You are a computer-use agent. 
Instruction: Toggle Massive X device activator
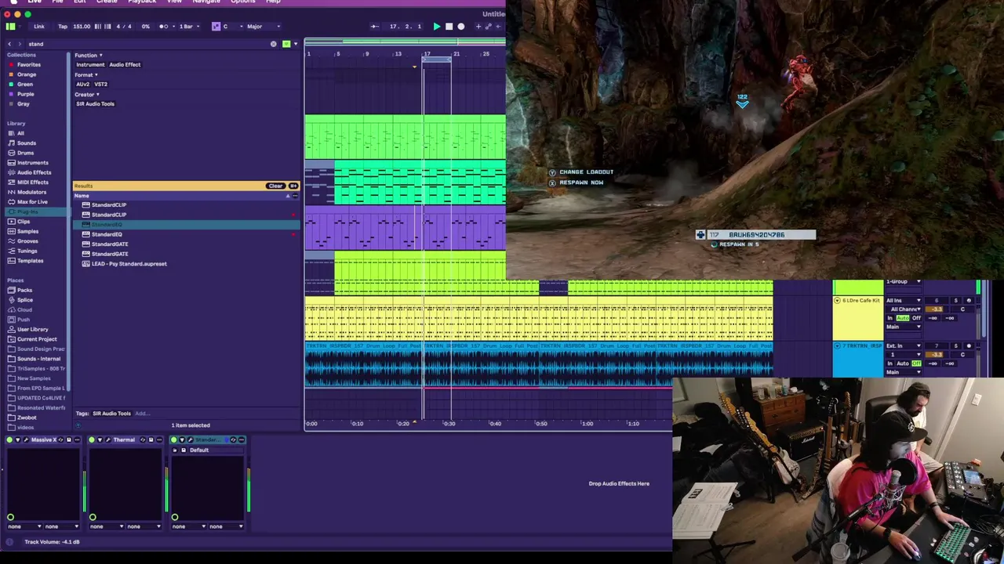9,440
